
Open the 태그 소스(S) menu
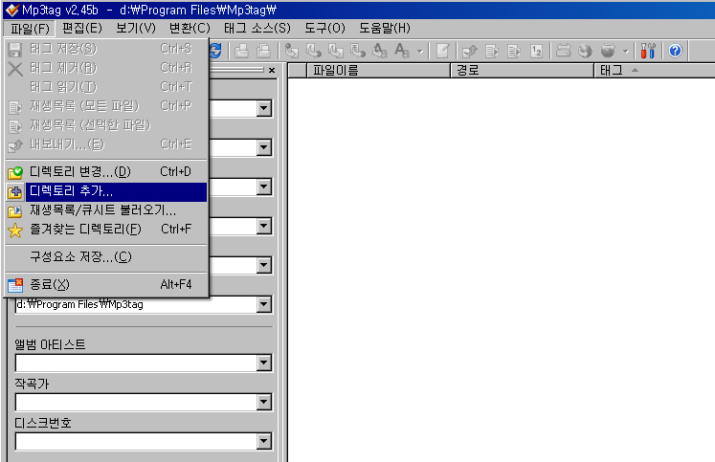tap(257, 29)
